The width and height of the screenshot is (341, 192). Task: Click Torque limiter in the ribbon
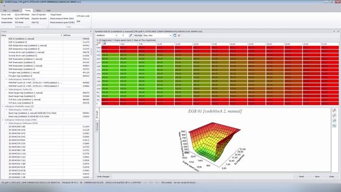[7, 19]
